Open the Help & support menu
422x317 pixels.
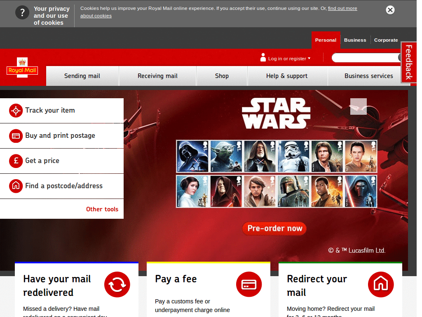click(x=287, y=76)
